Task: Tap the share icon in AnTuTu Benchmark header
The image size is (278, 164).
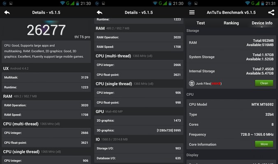Action: 271,12
